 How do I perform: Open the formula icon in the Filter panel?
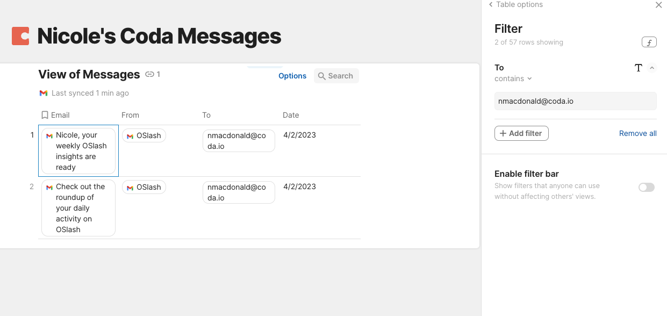[649, 42]
